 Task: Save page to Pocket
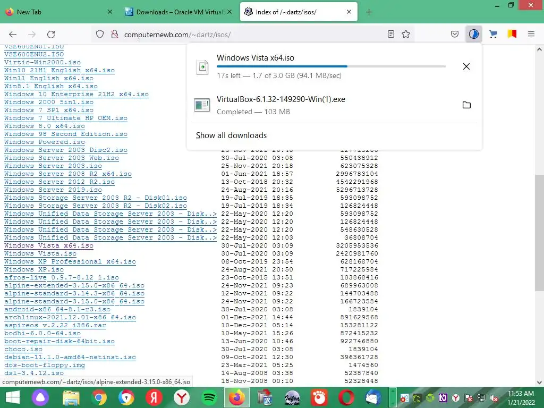[x=455, y=34]
